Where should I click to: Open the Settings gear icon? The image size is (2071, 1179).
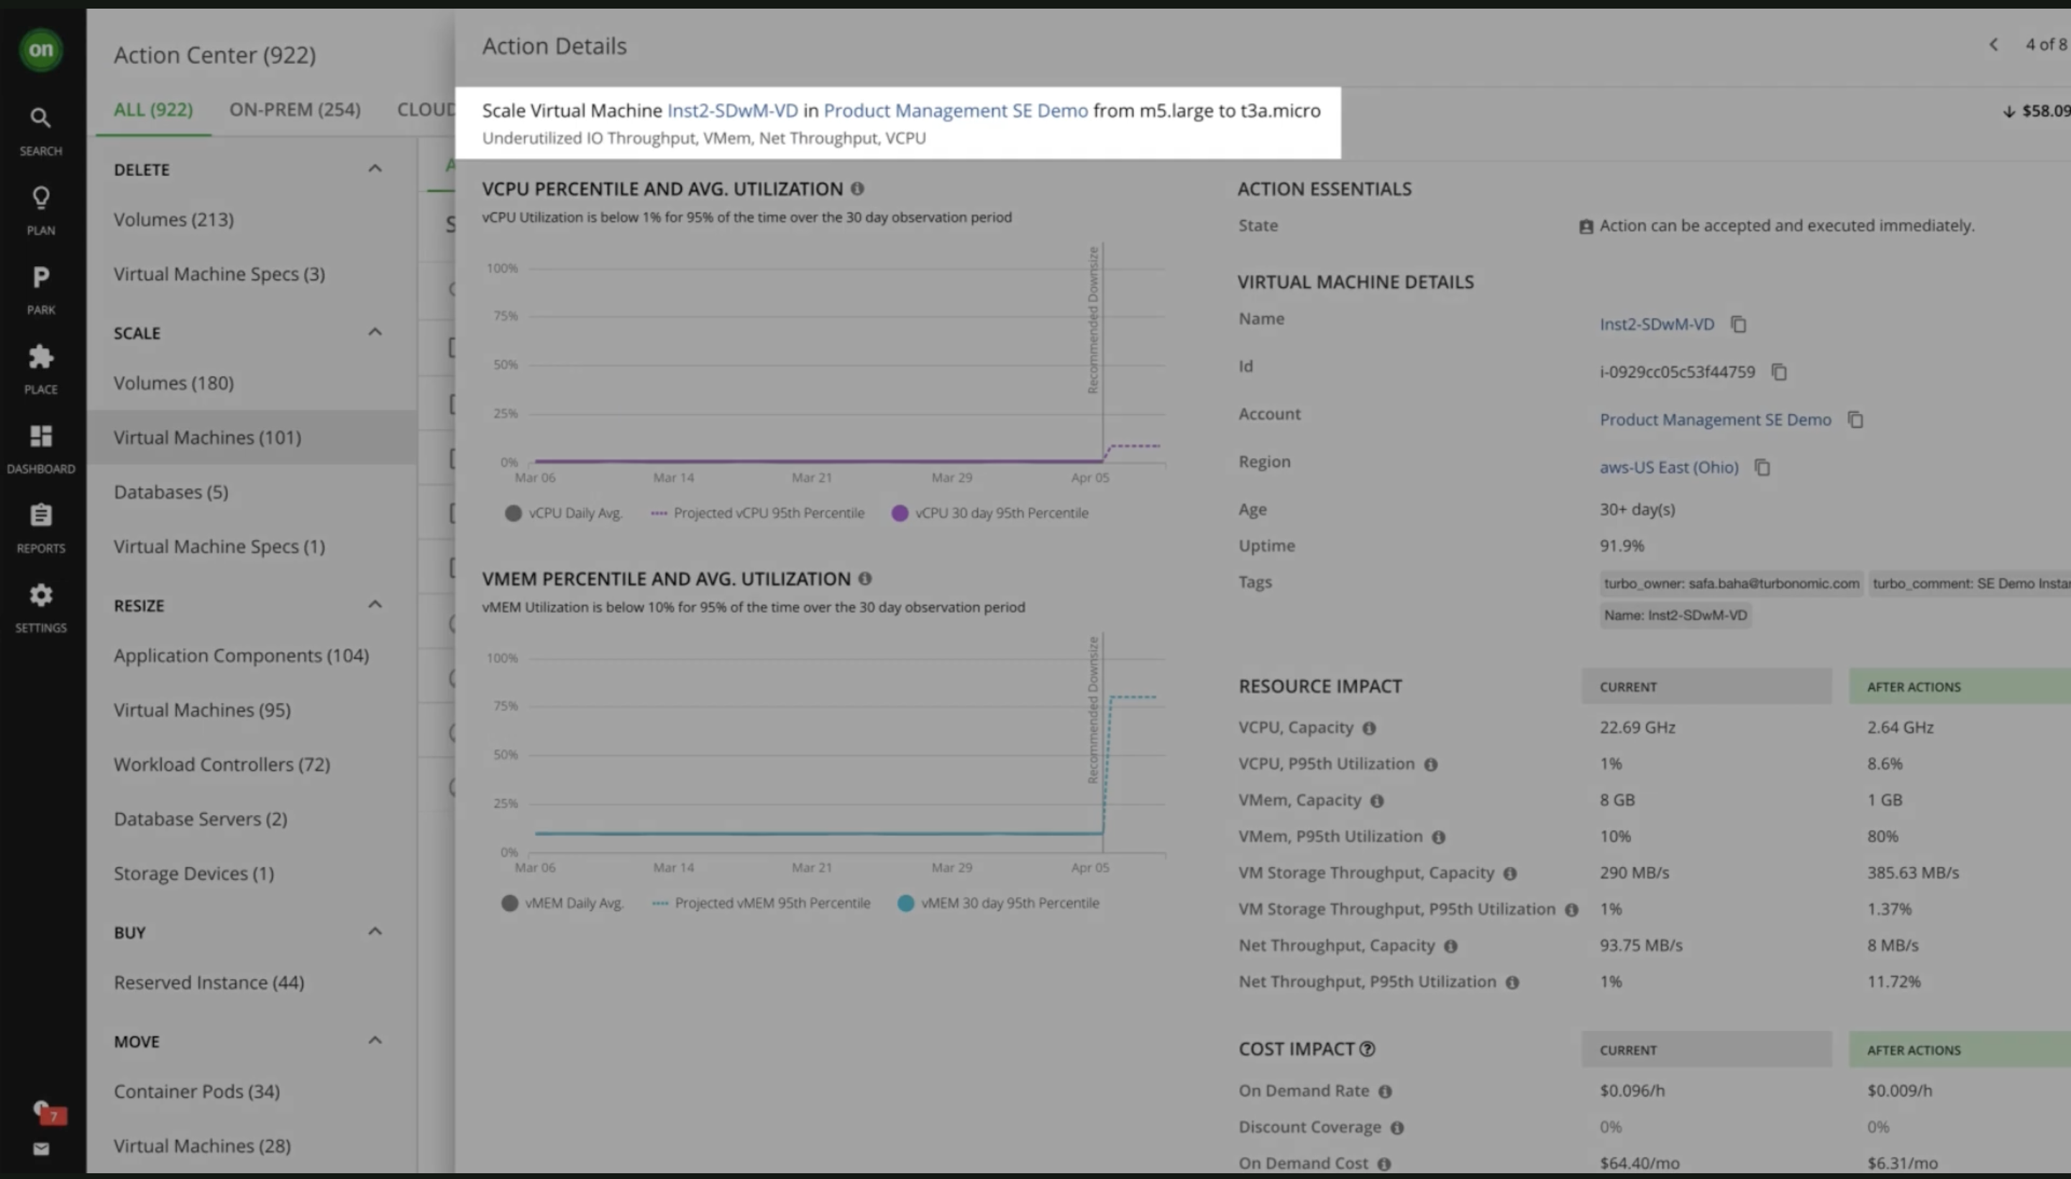(40, 606)
